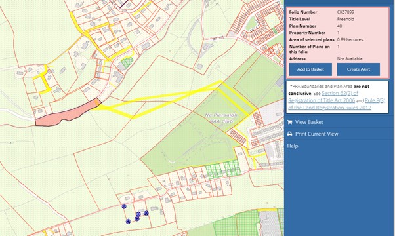Image resolution: width=395 pixels, height=236 pixels.
Task: Click the Na Piarsaigh GAA Club map label
Action: 221,118
